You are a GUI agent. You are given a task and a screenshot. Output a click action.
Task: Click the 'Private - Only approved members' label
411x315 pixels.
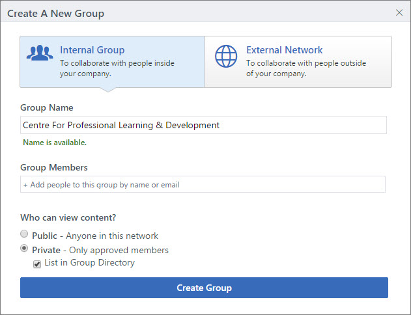click(x=100, y=250)
